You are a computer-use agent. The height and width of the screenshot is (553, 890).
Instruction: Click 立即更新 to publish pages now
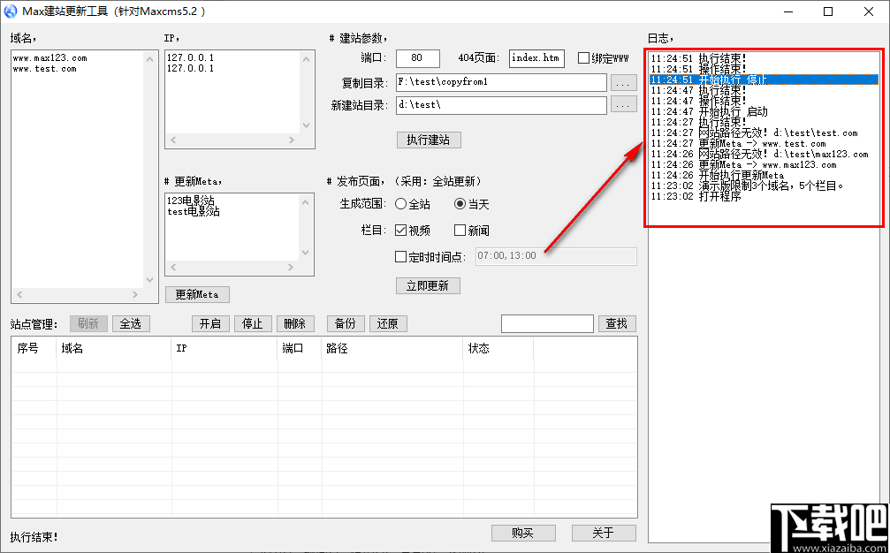point(428,285)
